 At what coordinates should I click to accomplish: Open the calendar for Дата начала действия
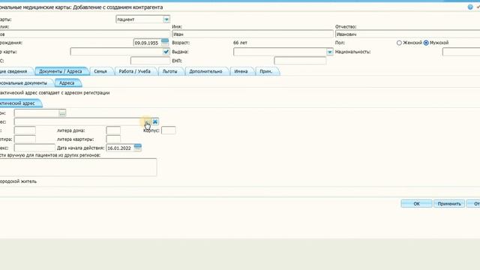pos(138,148)
